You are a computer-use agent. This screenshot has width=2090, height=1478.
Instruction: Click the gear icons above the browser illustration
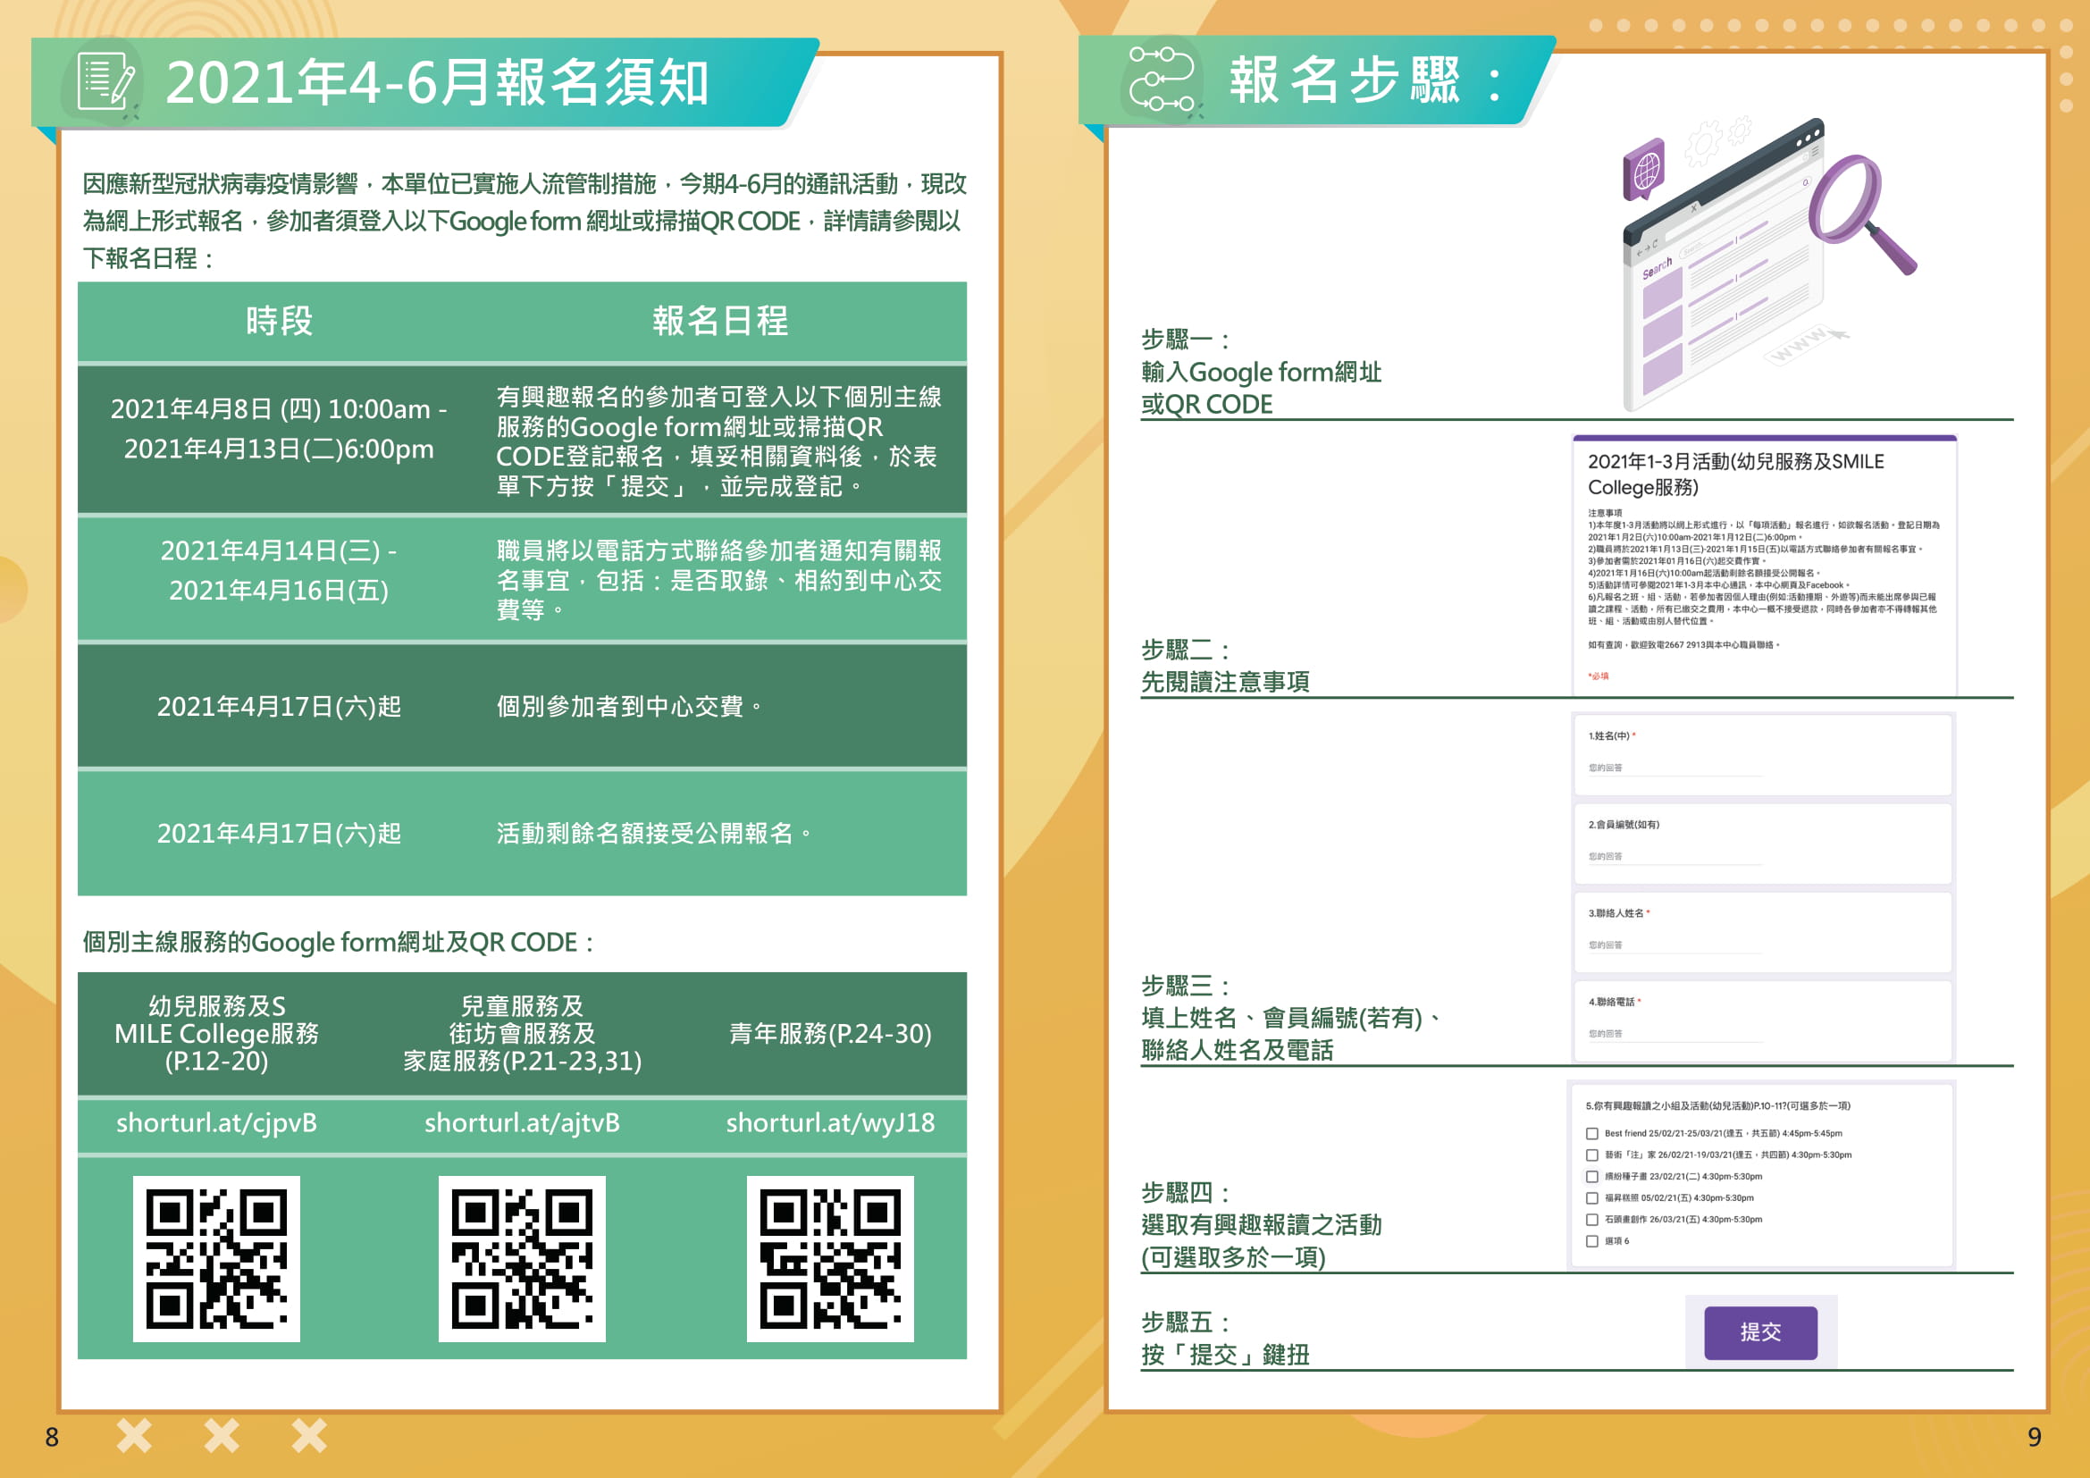[1716, 141]
